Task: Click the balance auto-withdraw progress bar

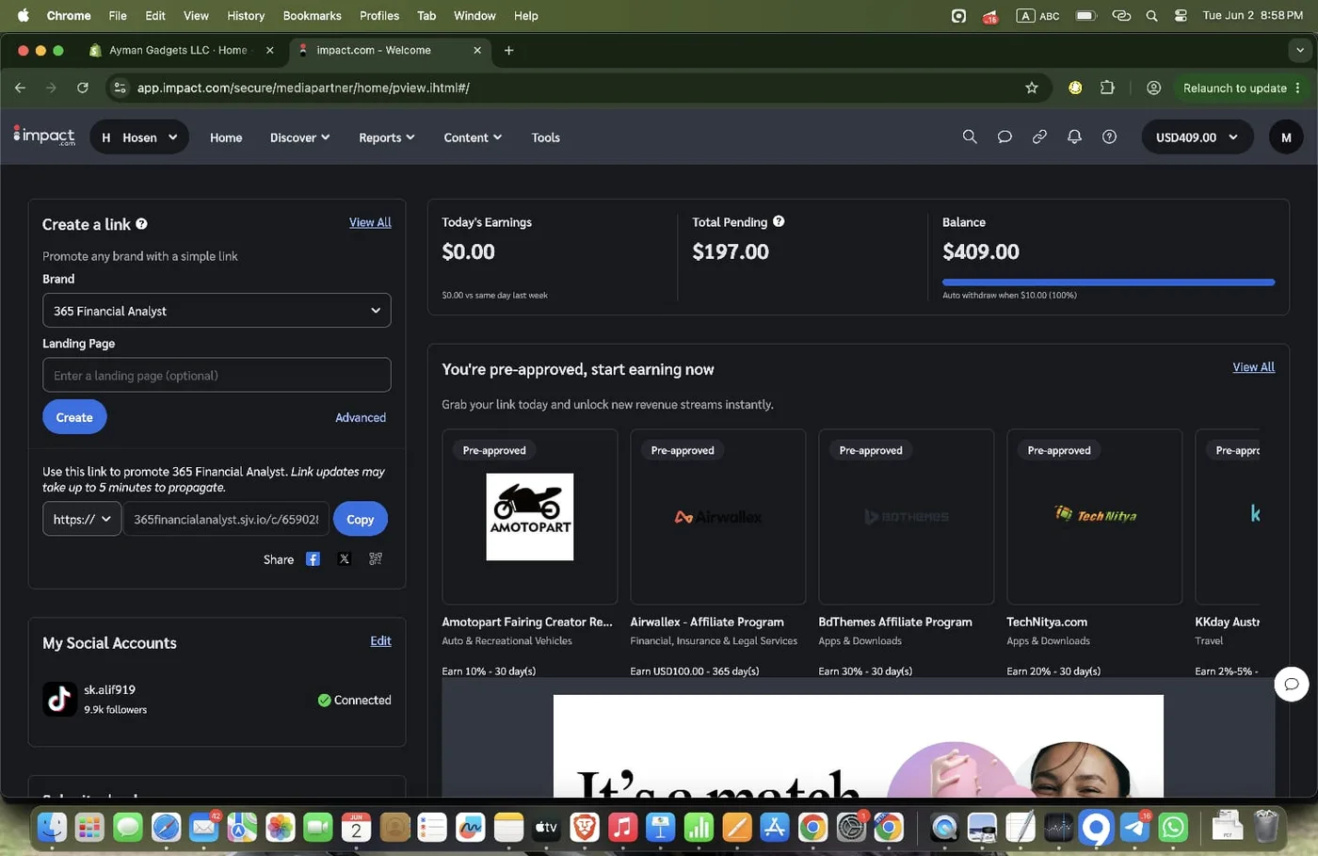Action: (1108, 282)
